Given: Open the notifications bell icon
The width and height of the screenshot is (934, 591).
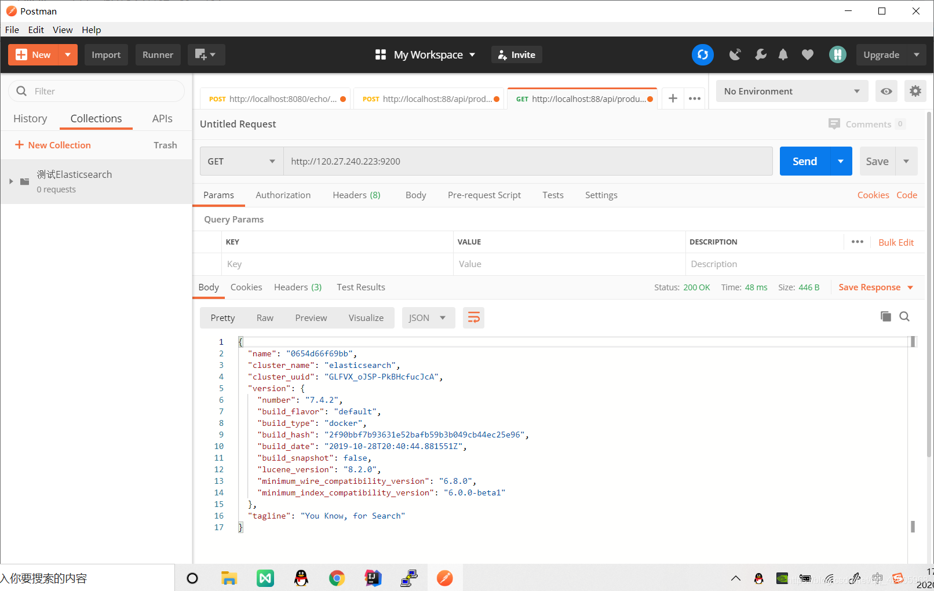Looking at the screenshot, I should click(x=783, y=54).
